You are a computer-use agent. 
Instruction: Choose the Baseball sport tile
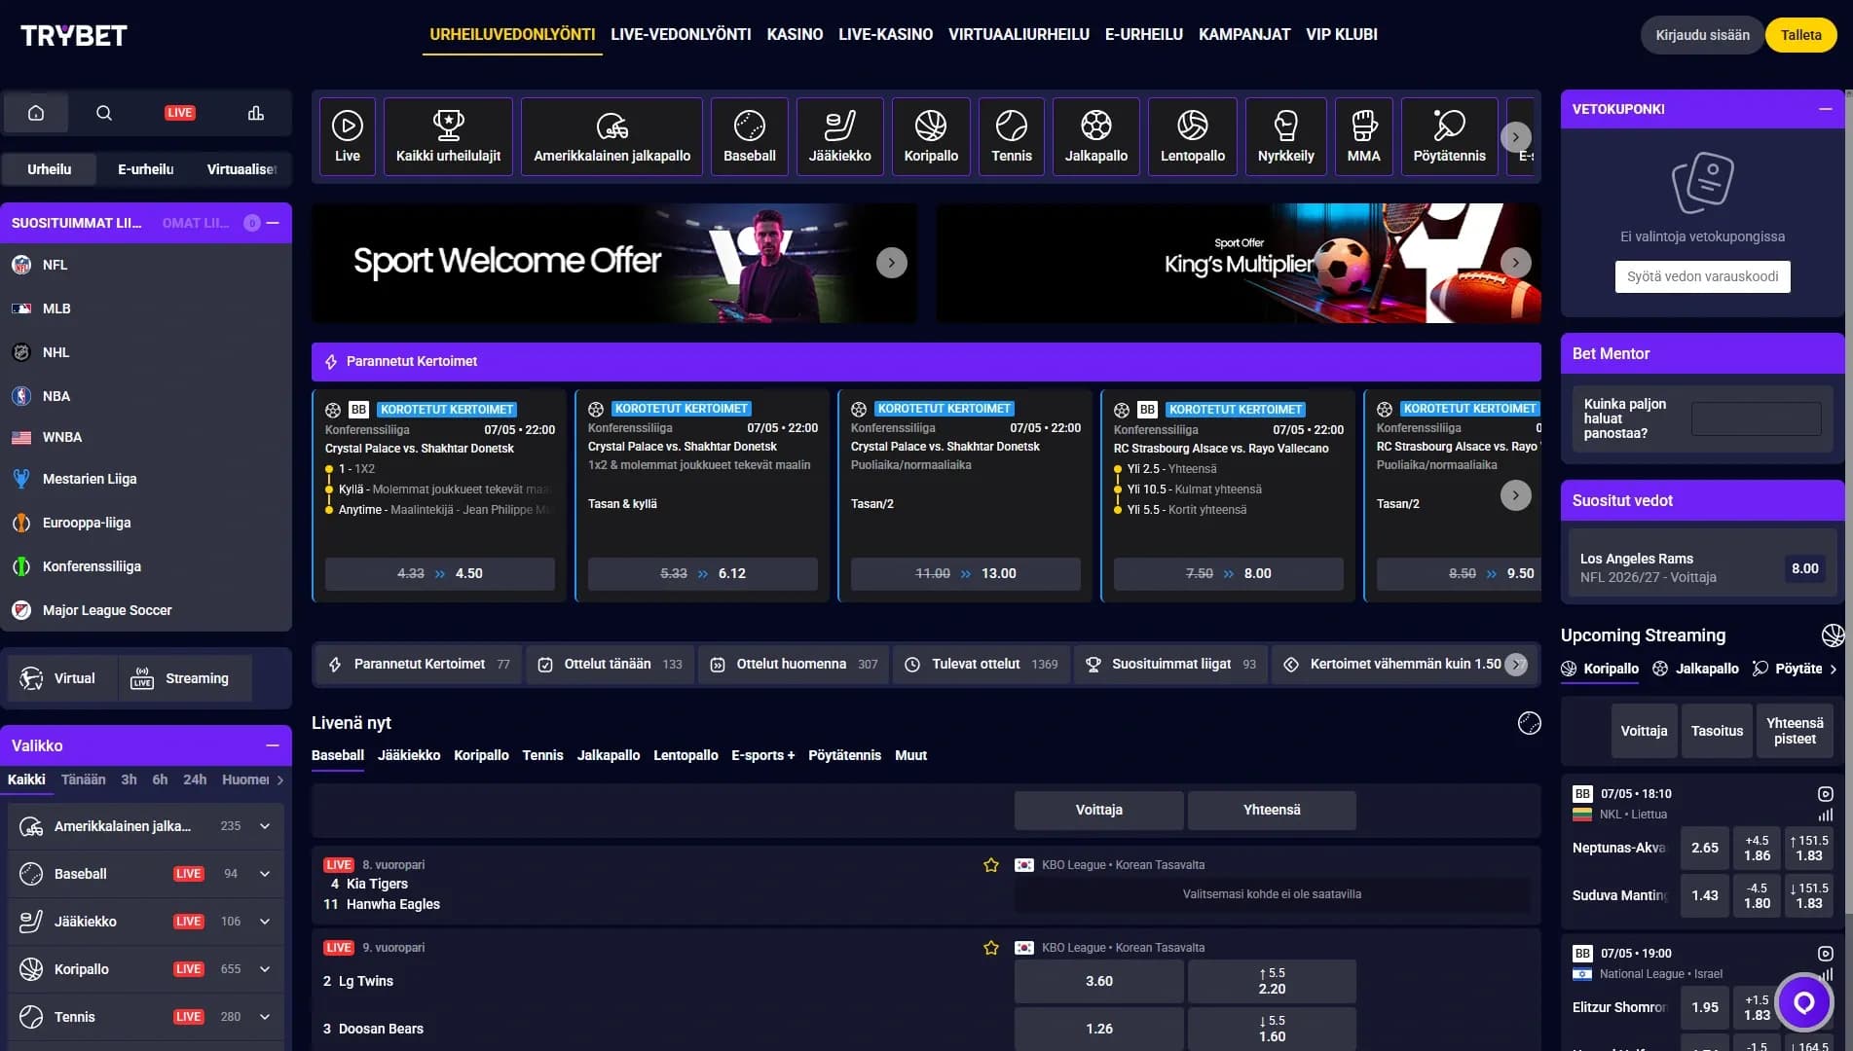click(750, 136)
